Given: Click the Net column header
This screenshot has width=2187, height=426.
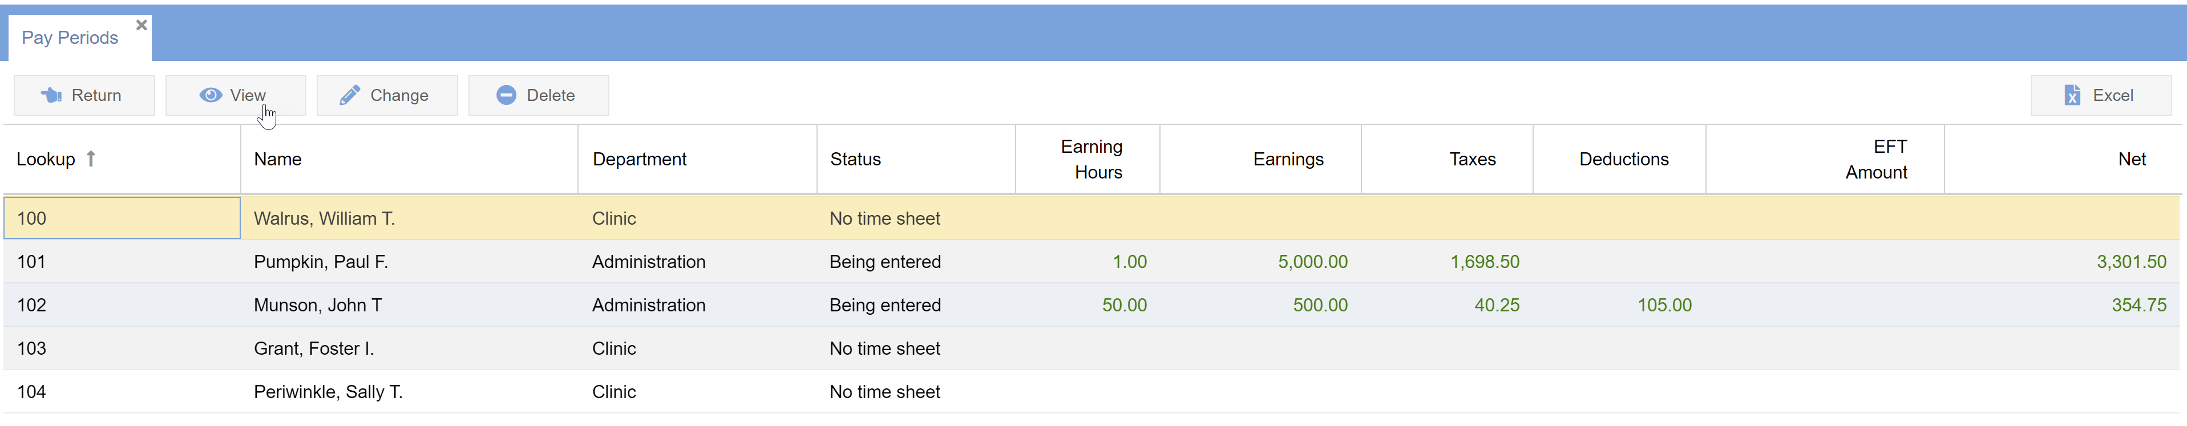Looking at the screenshot, I should (x=2131, y=160).
